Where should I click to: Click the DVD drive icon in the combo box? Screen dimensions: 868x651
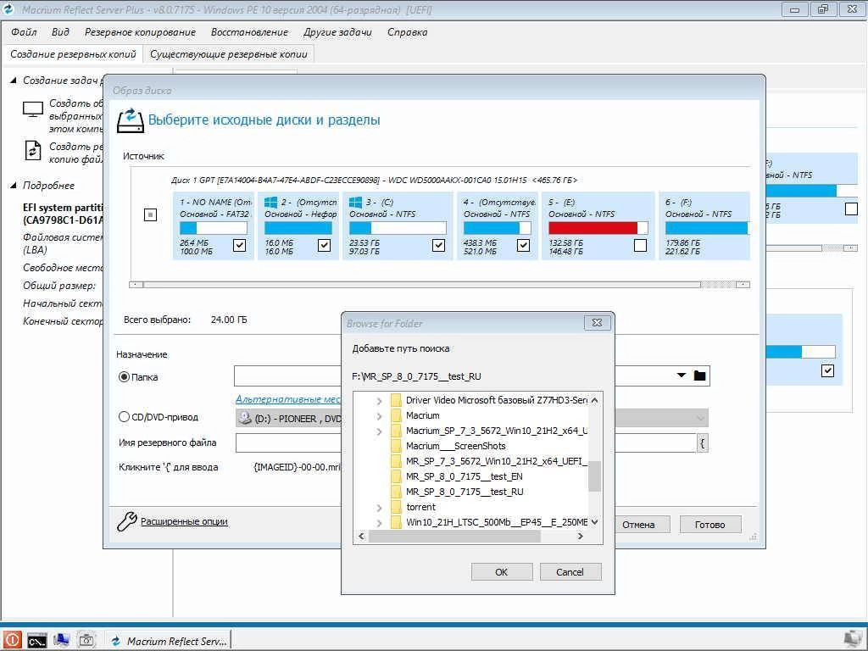click(245, 418)
